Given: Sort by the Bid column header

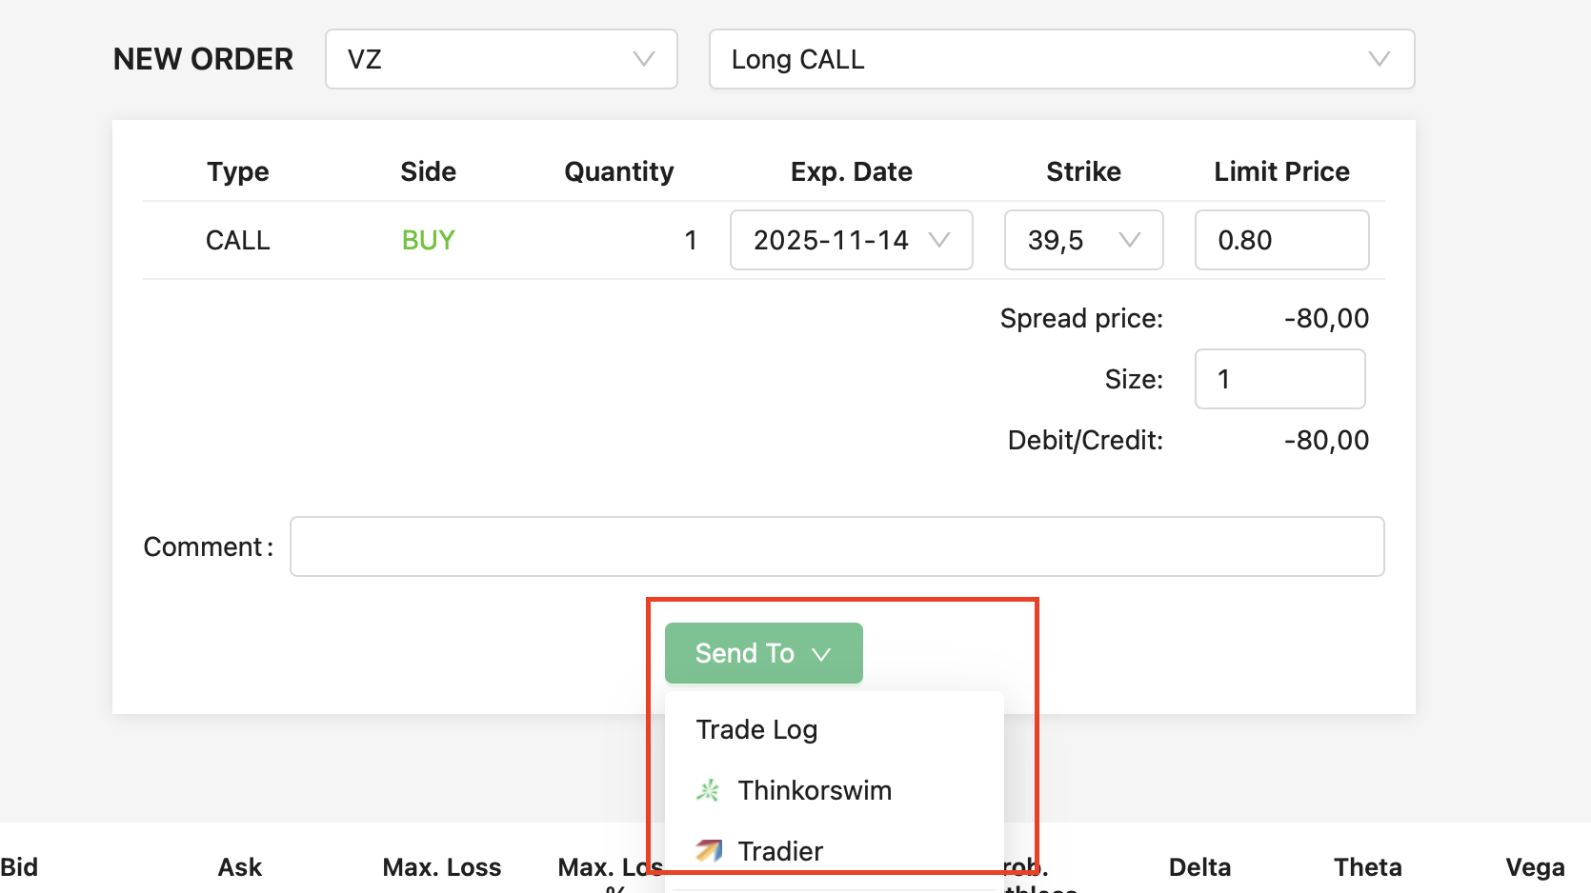Looking at the screenshot, I should [x=19, y=867].
